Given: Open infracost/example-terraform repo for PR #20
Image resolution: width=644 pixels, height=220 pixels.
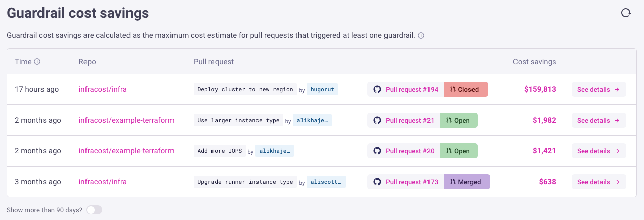Looking at the screenshot, I should coord(126,151).
